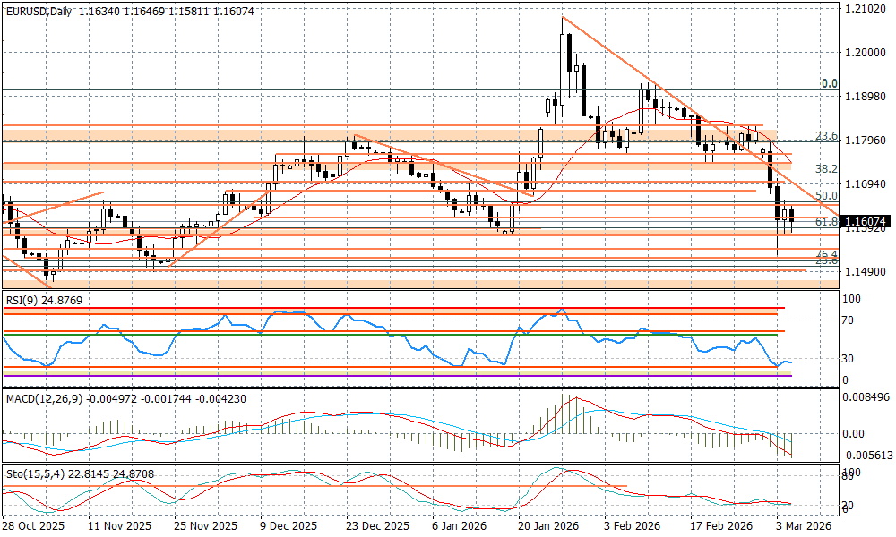The height and width of the screenshot is (537, 896).
Task: Click the current price tag 1.16074
Action: pyautogui.click(x=865, y=220)
